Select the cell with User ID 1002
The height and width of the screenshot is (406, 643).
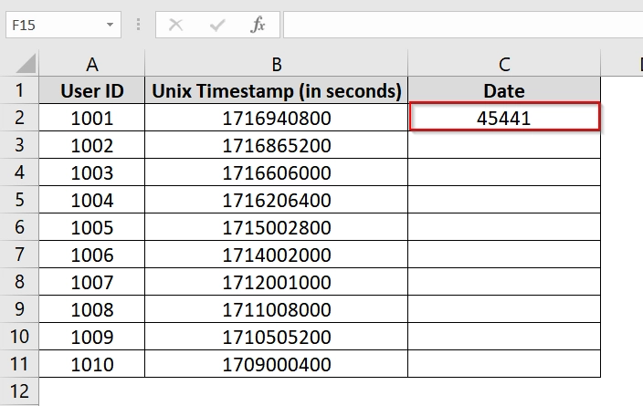92,145
